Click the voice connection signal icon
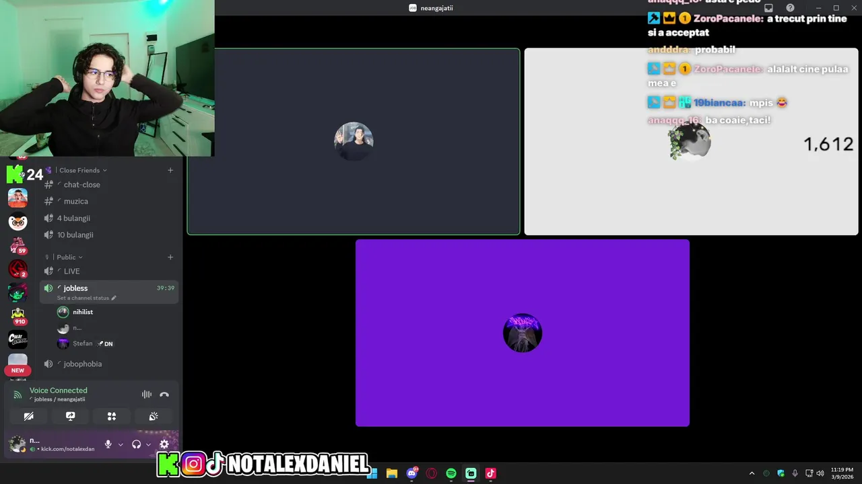862x484 pixels. pyautogui.click(x=18, y=395)
